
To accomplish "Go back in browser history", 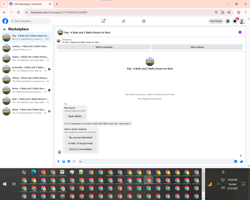I will coord(4,12).
